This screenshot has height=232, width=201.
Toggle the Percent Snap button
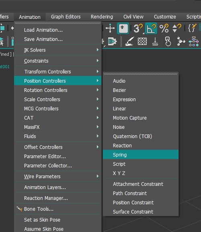point(164,28)
